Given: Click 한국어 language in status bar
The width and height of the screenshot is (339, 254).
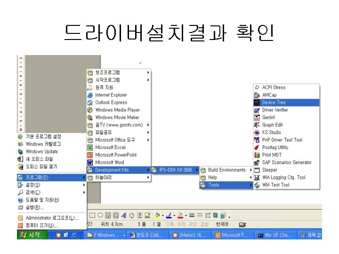Looking at the screenshot, I should coord(222,224).
